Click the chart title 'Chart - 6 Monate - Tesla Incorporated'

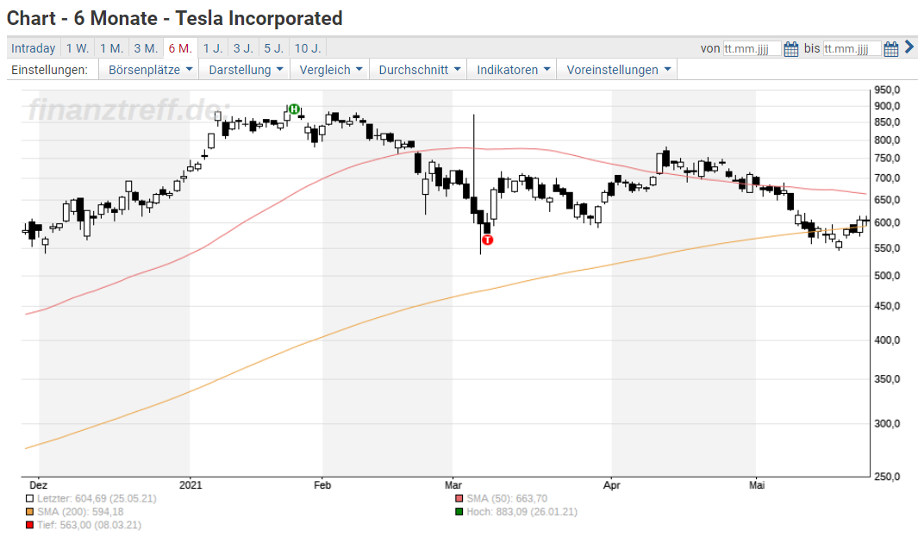click(x=174, y=18)
